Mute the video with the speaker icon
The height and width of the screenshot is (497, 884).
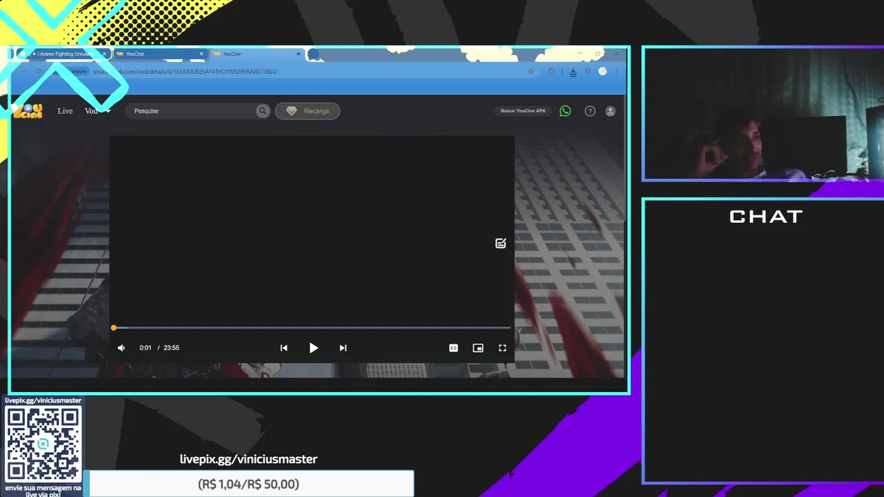(122, 348)
